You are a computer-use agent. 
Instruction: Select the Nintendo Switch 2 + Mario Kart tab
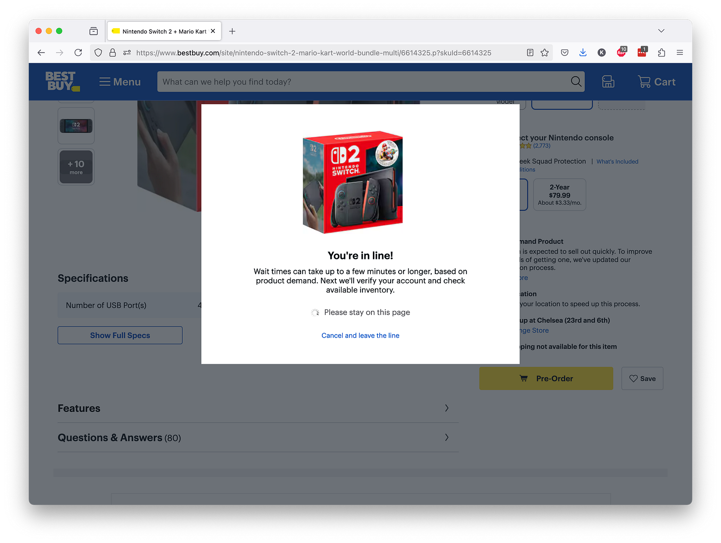pyautogui.click(x=164, y=31)
